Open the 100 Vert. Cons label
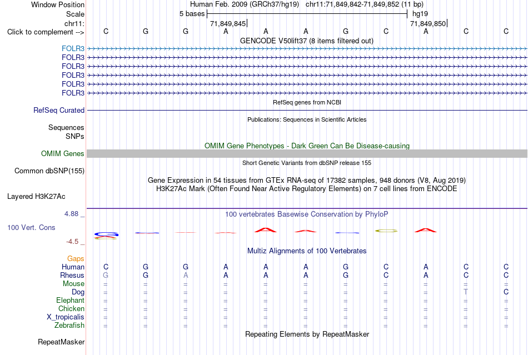Image resolution: width=528 pixels, height=355 pixels. [x=31, y=227]
